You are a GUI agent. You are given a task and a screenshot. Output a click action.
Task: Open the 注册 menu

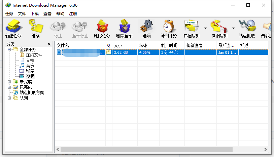[x=73, y=13]
